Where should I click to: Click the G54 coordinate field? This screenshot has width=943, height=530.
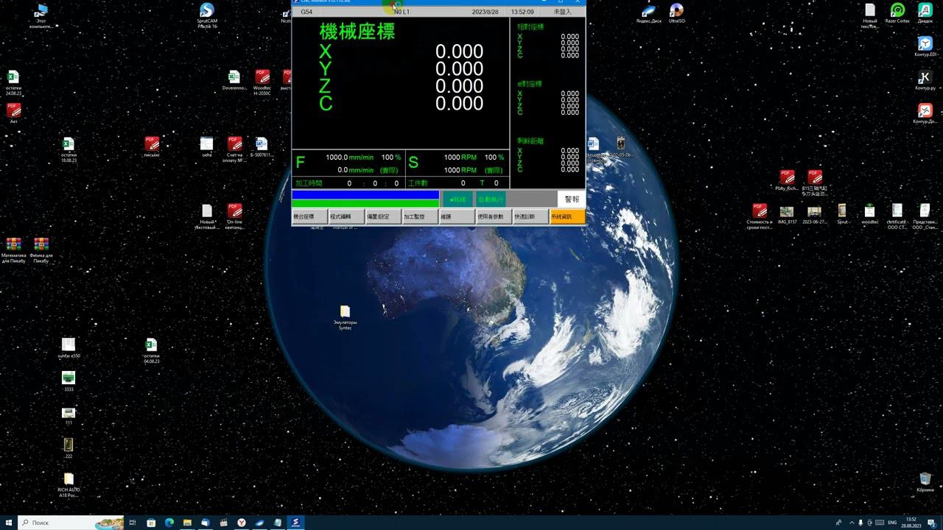pyautogui.click(x=306, y=12)
